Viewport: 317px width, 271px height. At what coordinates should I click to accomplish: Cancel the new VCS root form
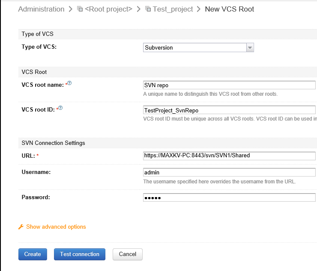click(x=128, y=254)
